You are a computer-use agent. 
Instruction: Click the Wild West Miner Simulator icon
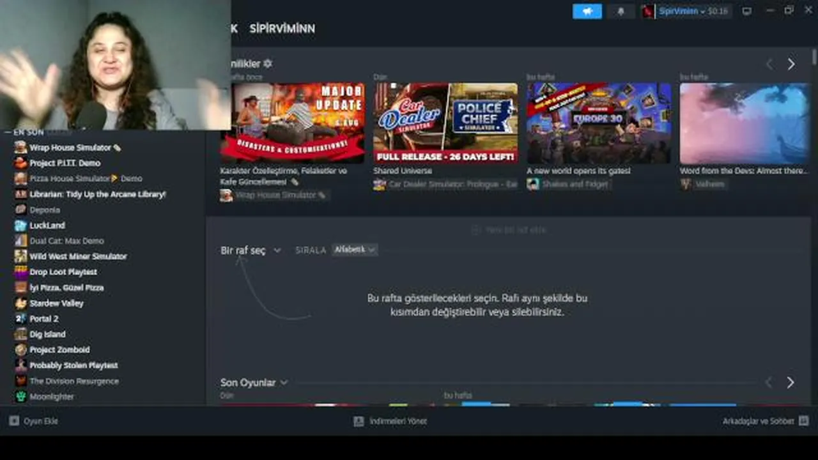pos(21,256)
